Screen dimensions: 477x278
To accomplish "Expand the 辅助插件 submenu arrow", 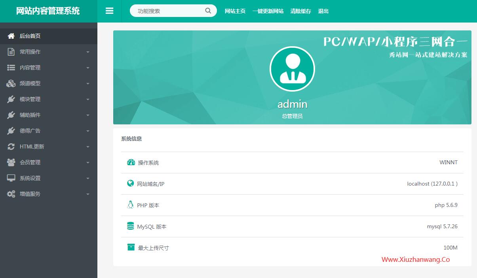I will pyautogui.click(x=88, y=115).
